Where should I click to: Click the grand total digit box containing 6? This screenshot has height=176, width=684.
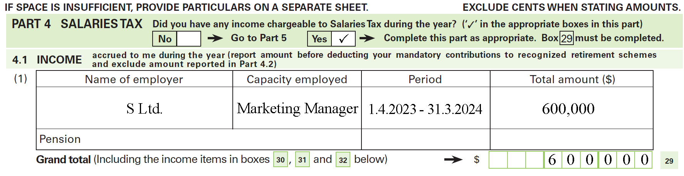(552, 160)
